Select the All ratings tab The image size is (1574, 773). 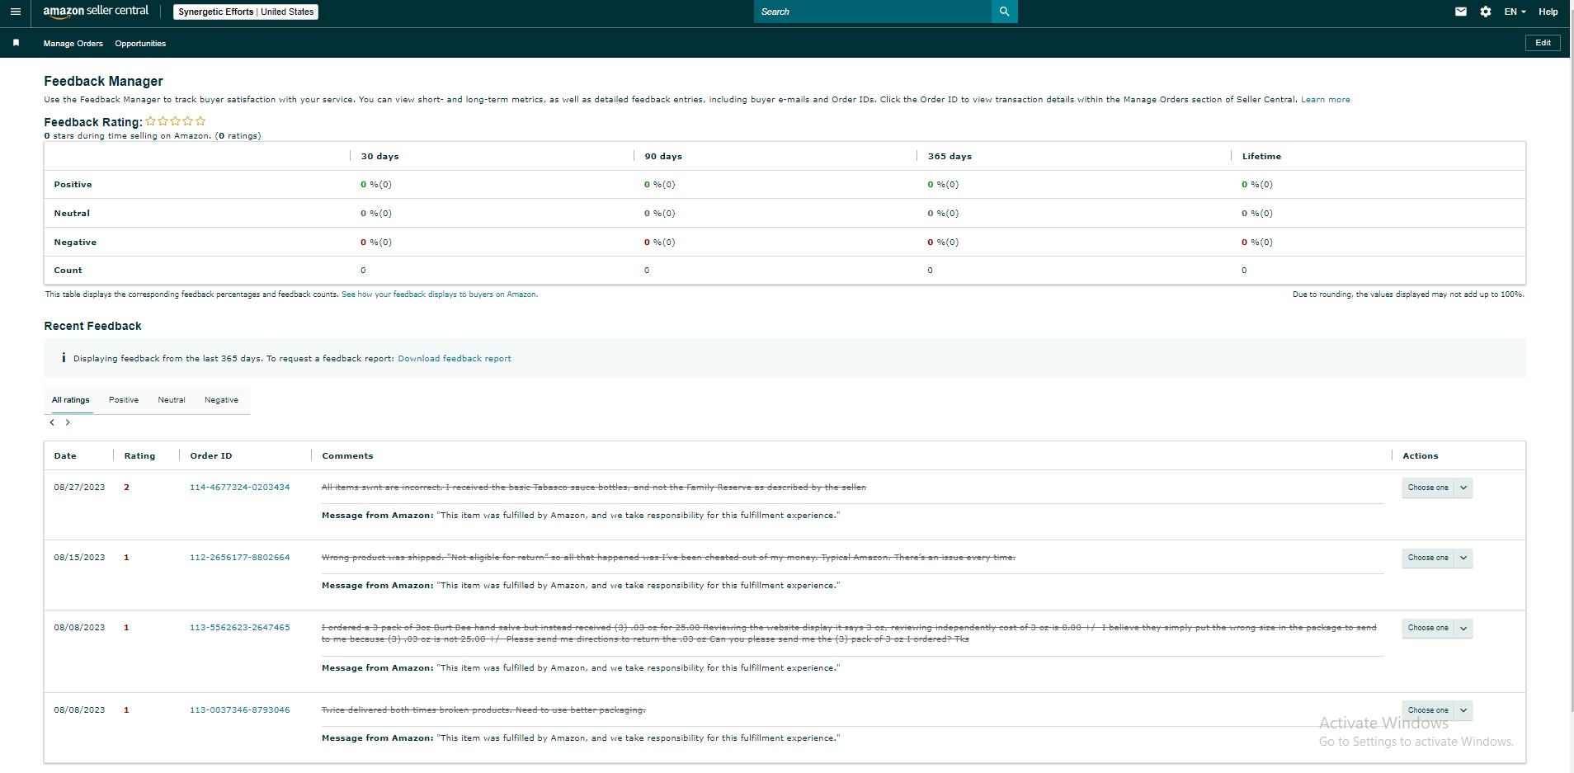coord(71,400)
